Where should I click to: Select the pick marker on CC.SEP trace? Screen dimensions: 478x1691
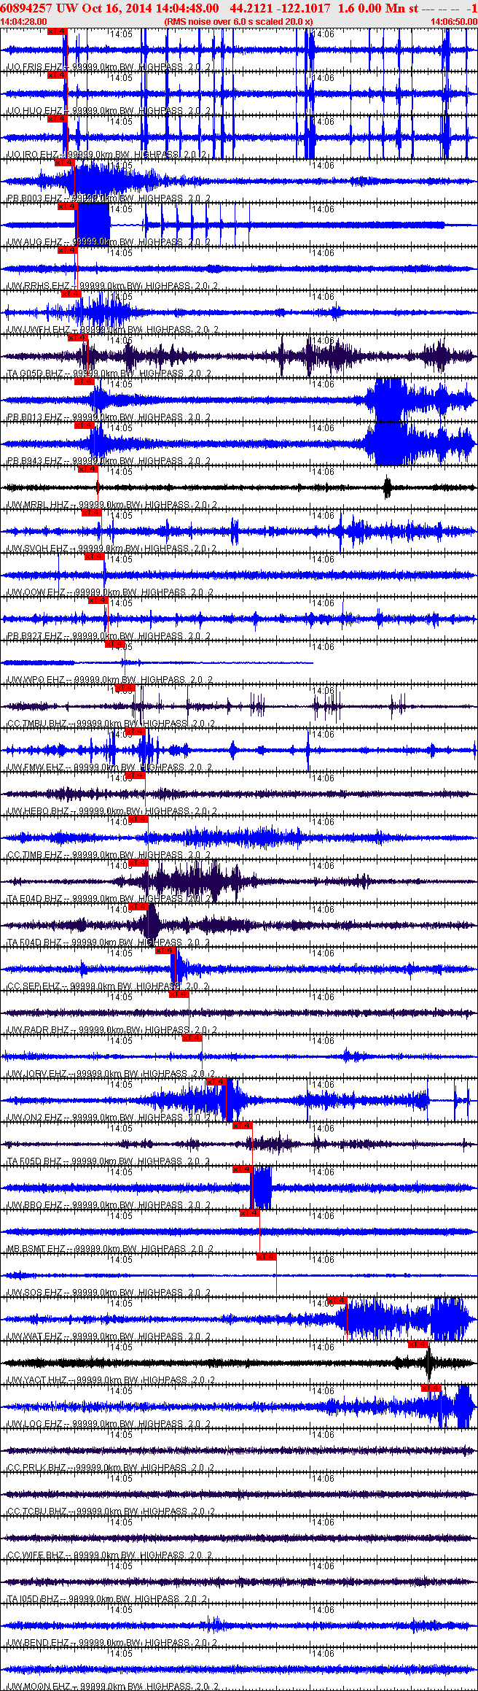165,950
